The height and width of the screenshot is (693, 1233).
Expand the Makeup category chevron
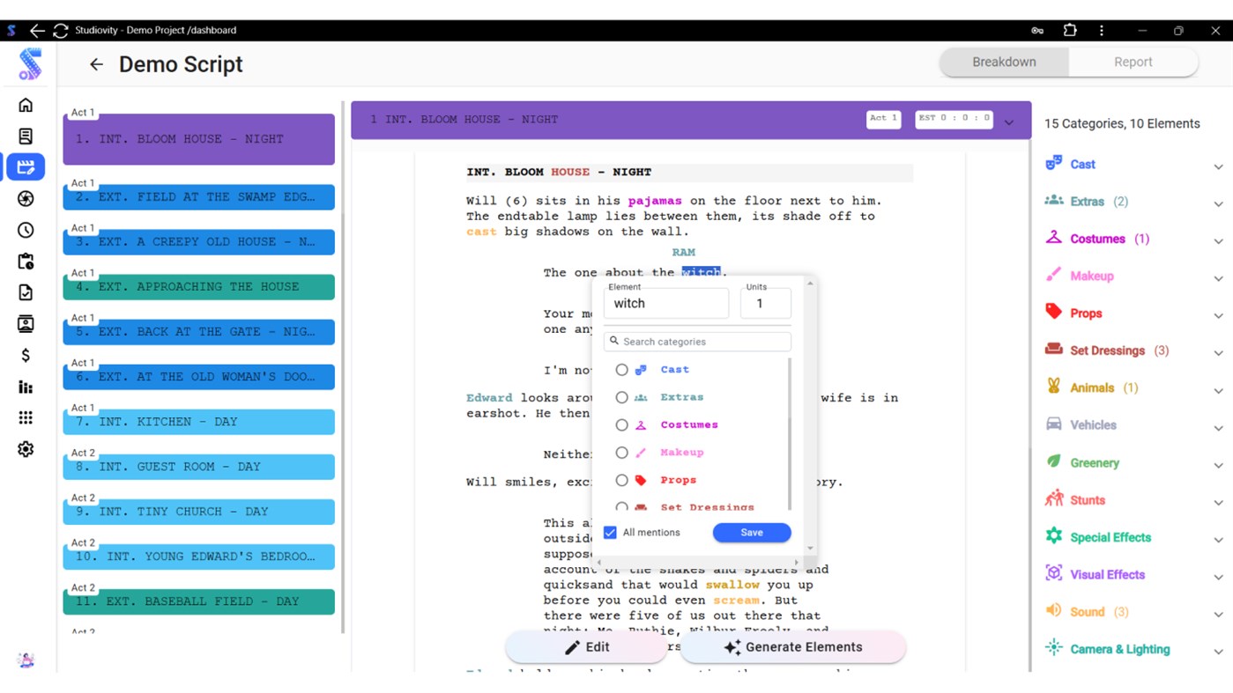pyautogui.click(x=1218, y=278)
